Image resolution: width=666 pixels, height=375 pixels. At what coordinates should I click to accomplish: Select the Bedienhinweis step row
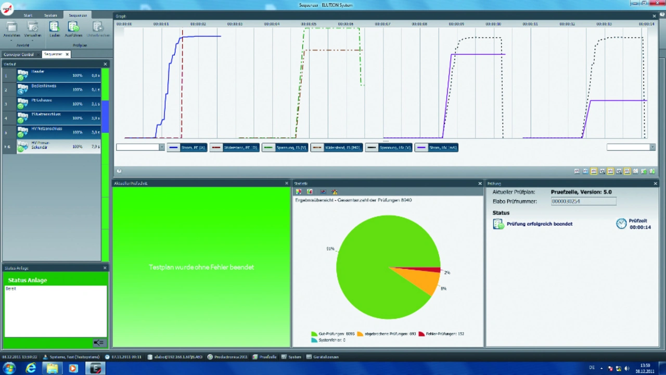click(52, 89)
